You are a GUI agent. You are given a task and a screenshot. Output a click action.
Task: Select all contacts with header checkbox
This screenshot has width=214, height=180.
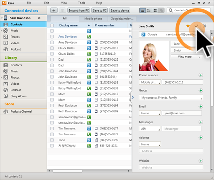[52, 25]
